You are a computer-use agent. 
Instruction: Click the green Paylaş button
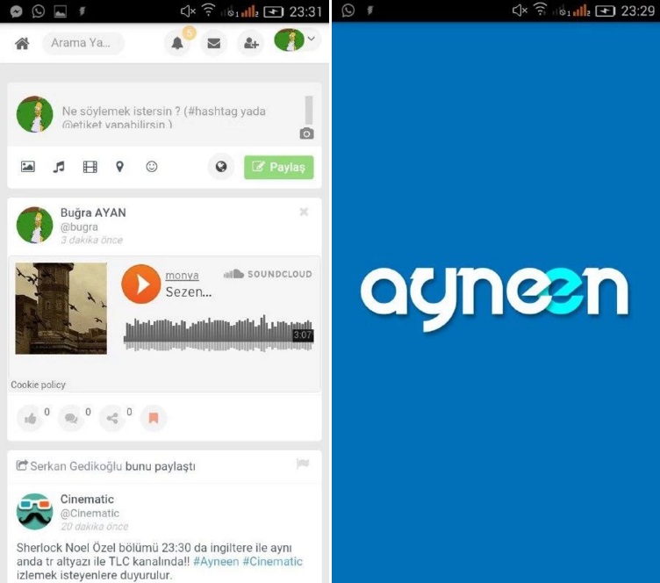(278, 167)
